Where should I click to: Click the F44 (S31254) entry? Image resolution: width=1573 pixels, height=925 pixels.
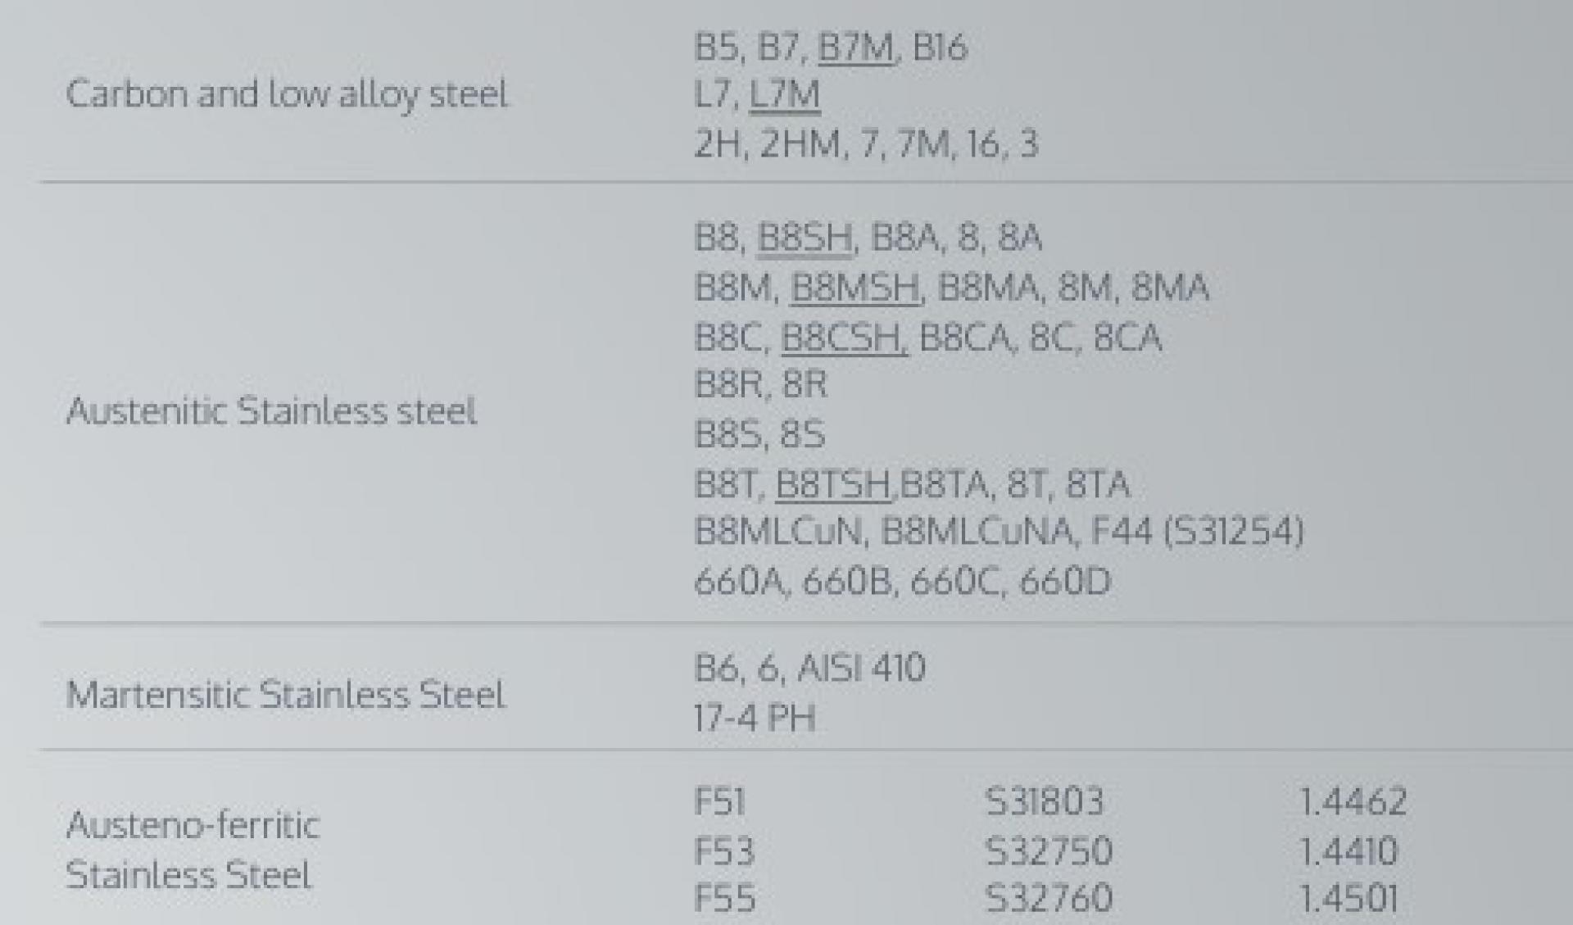pyautogui.click(x=1197, y=532)
